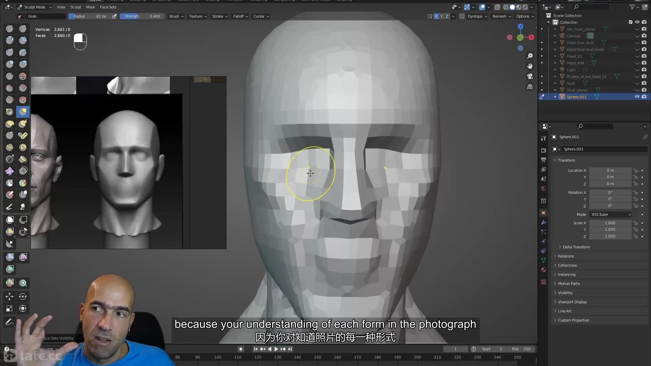Select the Flatten brush tool
651x366 pixels.
coord(9,88)
